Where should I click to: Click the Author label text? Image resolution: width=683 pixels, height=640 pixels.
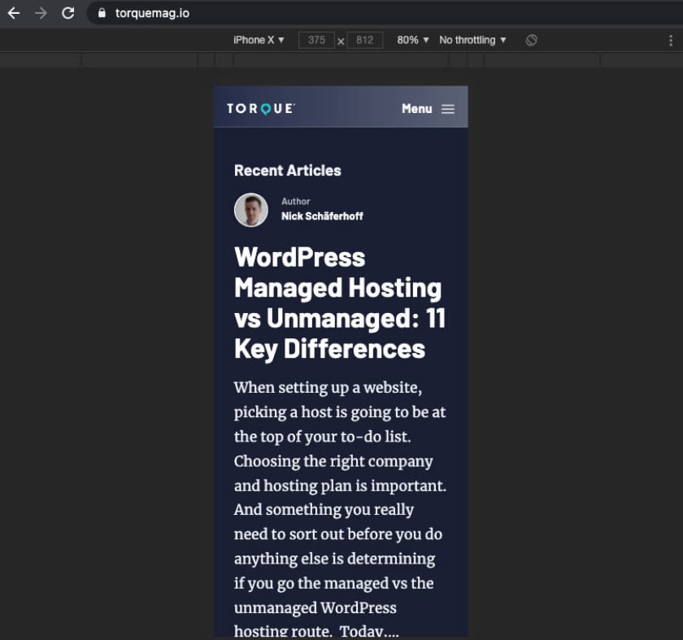point(296,202)
